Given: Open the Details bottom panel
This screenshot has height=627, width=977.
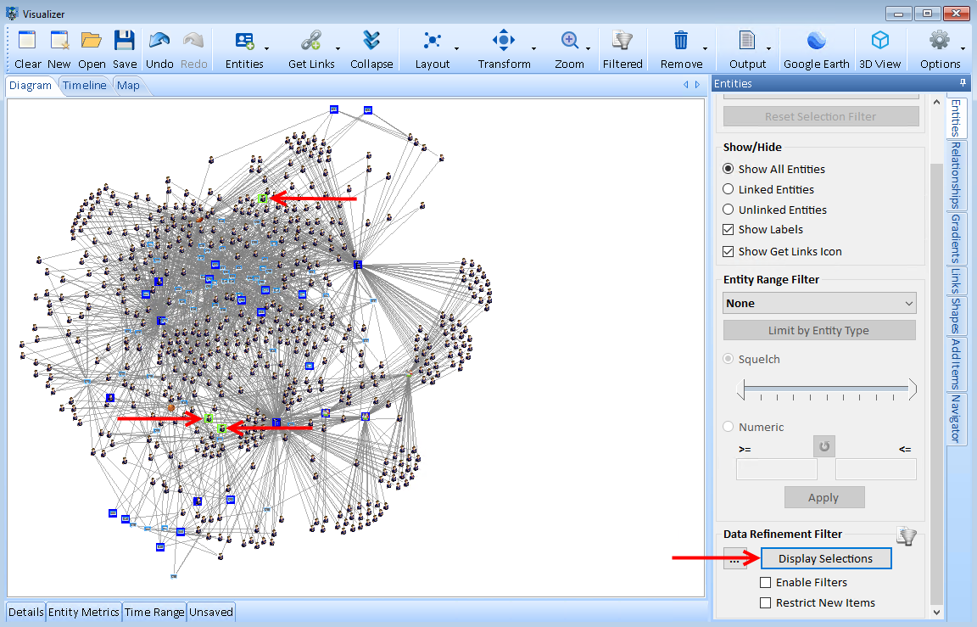Looking at the screenshot, I should [26, 612].
